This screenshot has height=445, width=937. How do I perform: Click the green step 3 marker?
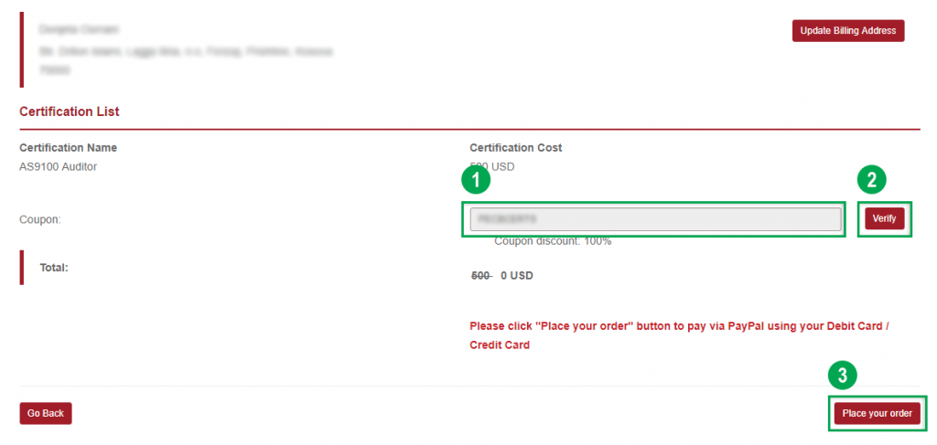click(842, 375)
